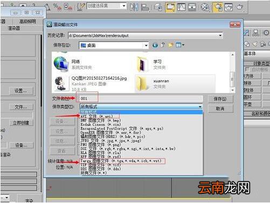
Task: Click file list scrollbar down arrow
Action: coord(233,90)
